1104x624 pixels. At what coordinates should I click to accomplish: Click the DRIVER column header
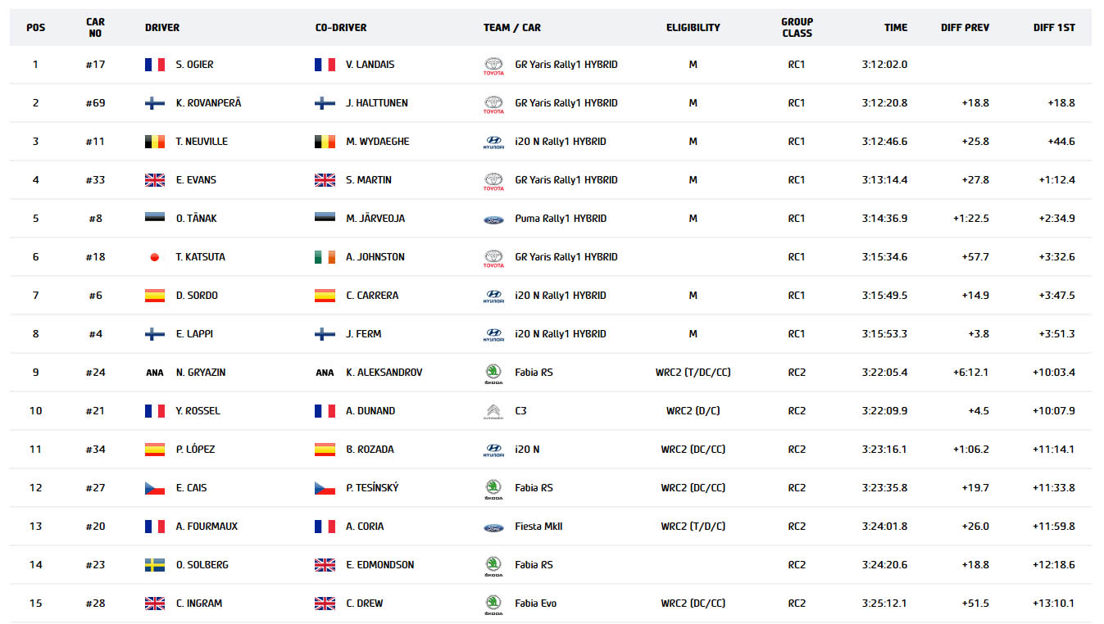(x=162, y=28)
